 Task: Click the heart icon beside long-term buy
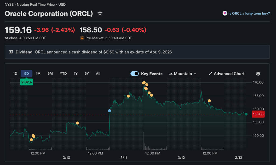click(225, 13)
